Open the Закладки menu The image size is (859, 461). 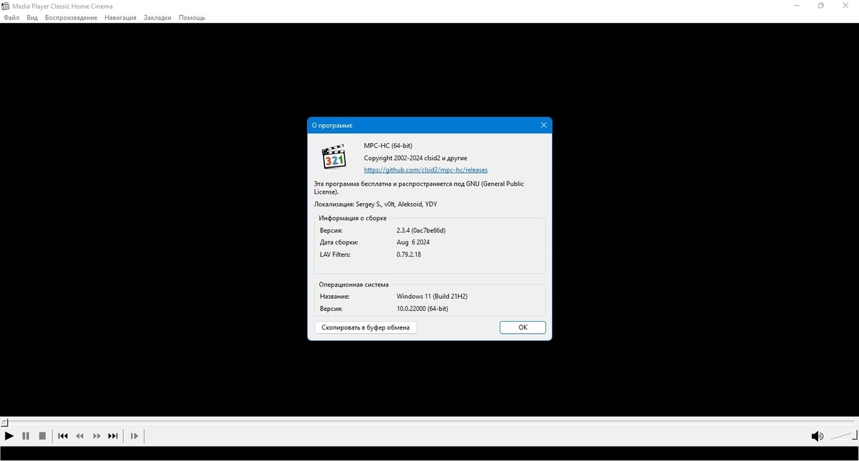point(157,18)
